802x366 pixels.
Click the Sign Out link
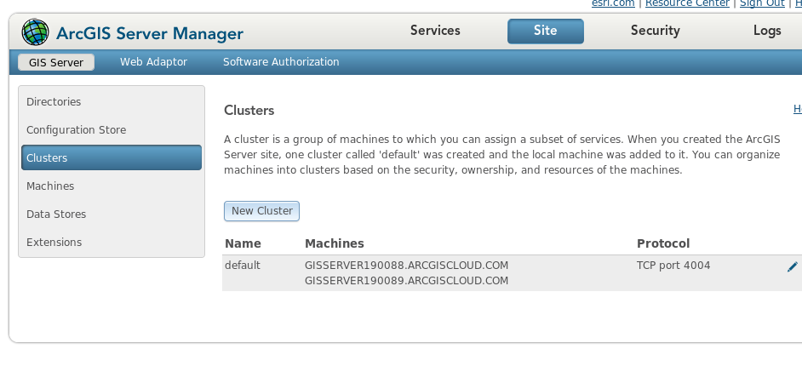click(x=762, y=3)
